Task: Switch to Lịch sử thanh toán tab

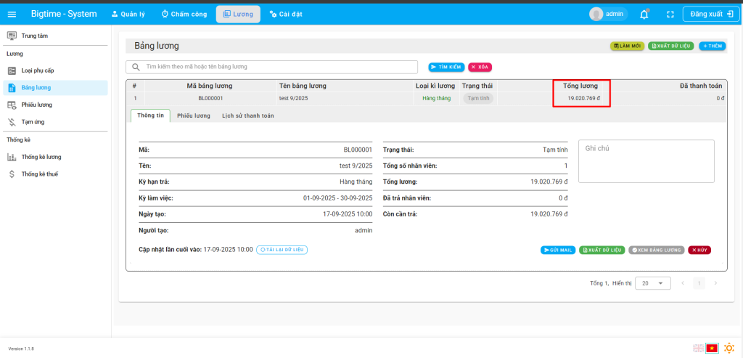Action: (247, 115)
